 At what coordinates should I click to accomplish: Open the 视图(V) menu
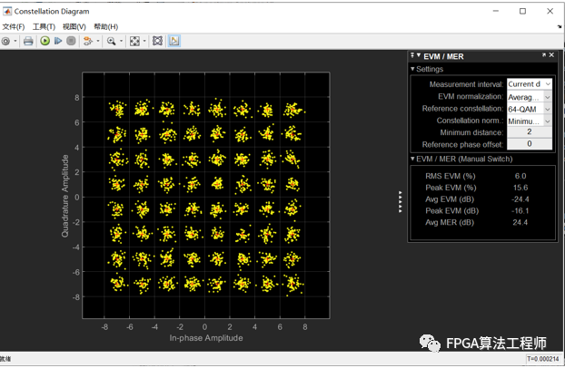[74, 26]
